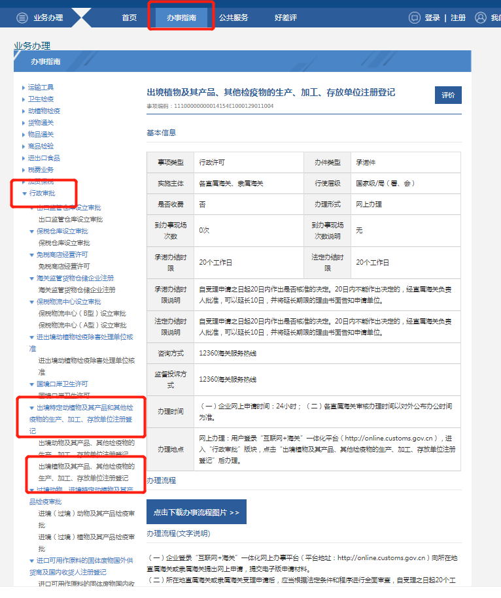
Task: Open child item 免税商店经营许可
Action: (64, 266)
